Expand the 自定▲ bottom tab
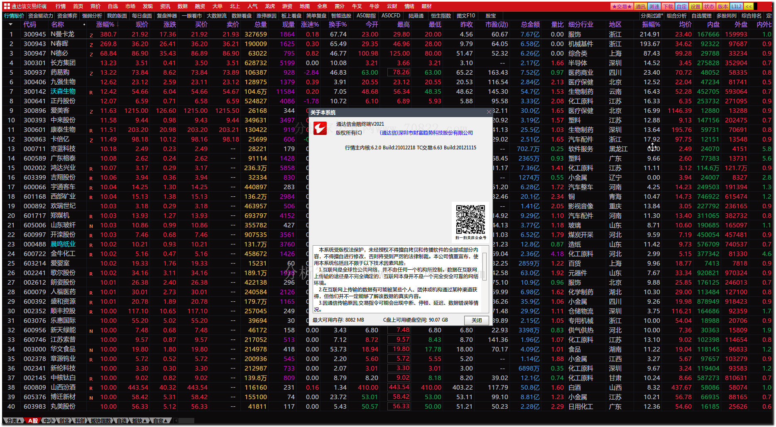The height and width of the screenshot is (427, 776). point(161,421)
